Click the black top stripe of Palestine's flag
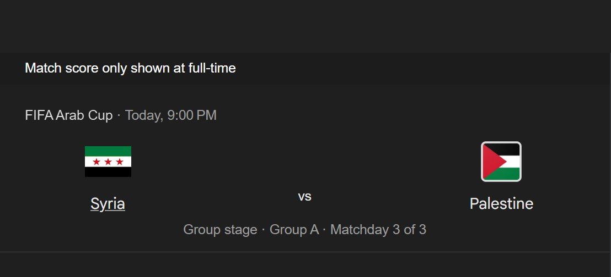 [508, 149]
